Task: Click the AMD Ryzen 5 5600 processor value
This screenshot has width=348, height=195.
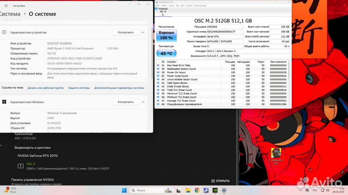Action: pyautogui.click(x=71, y=49)
